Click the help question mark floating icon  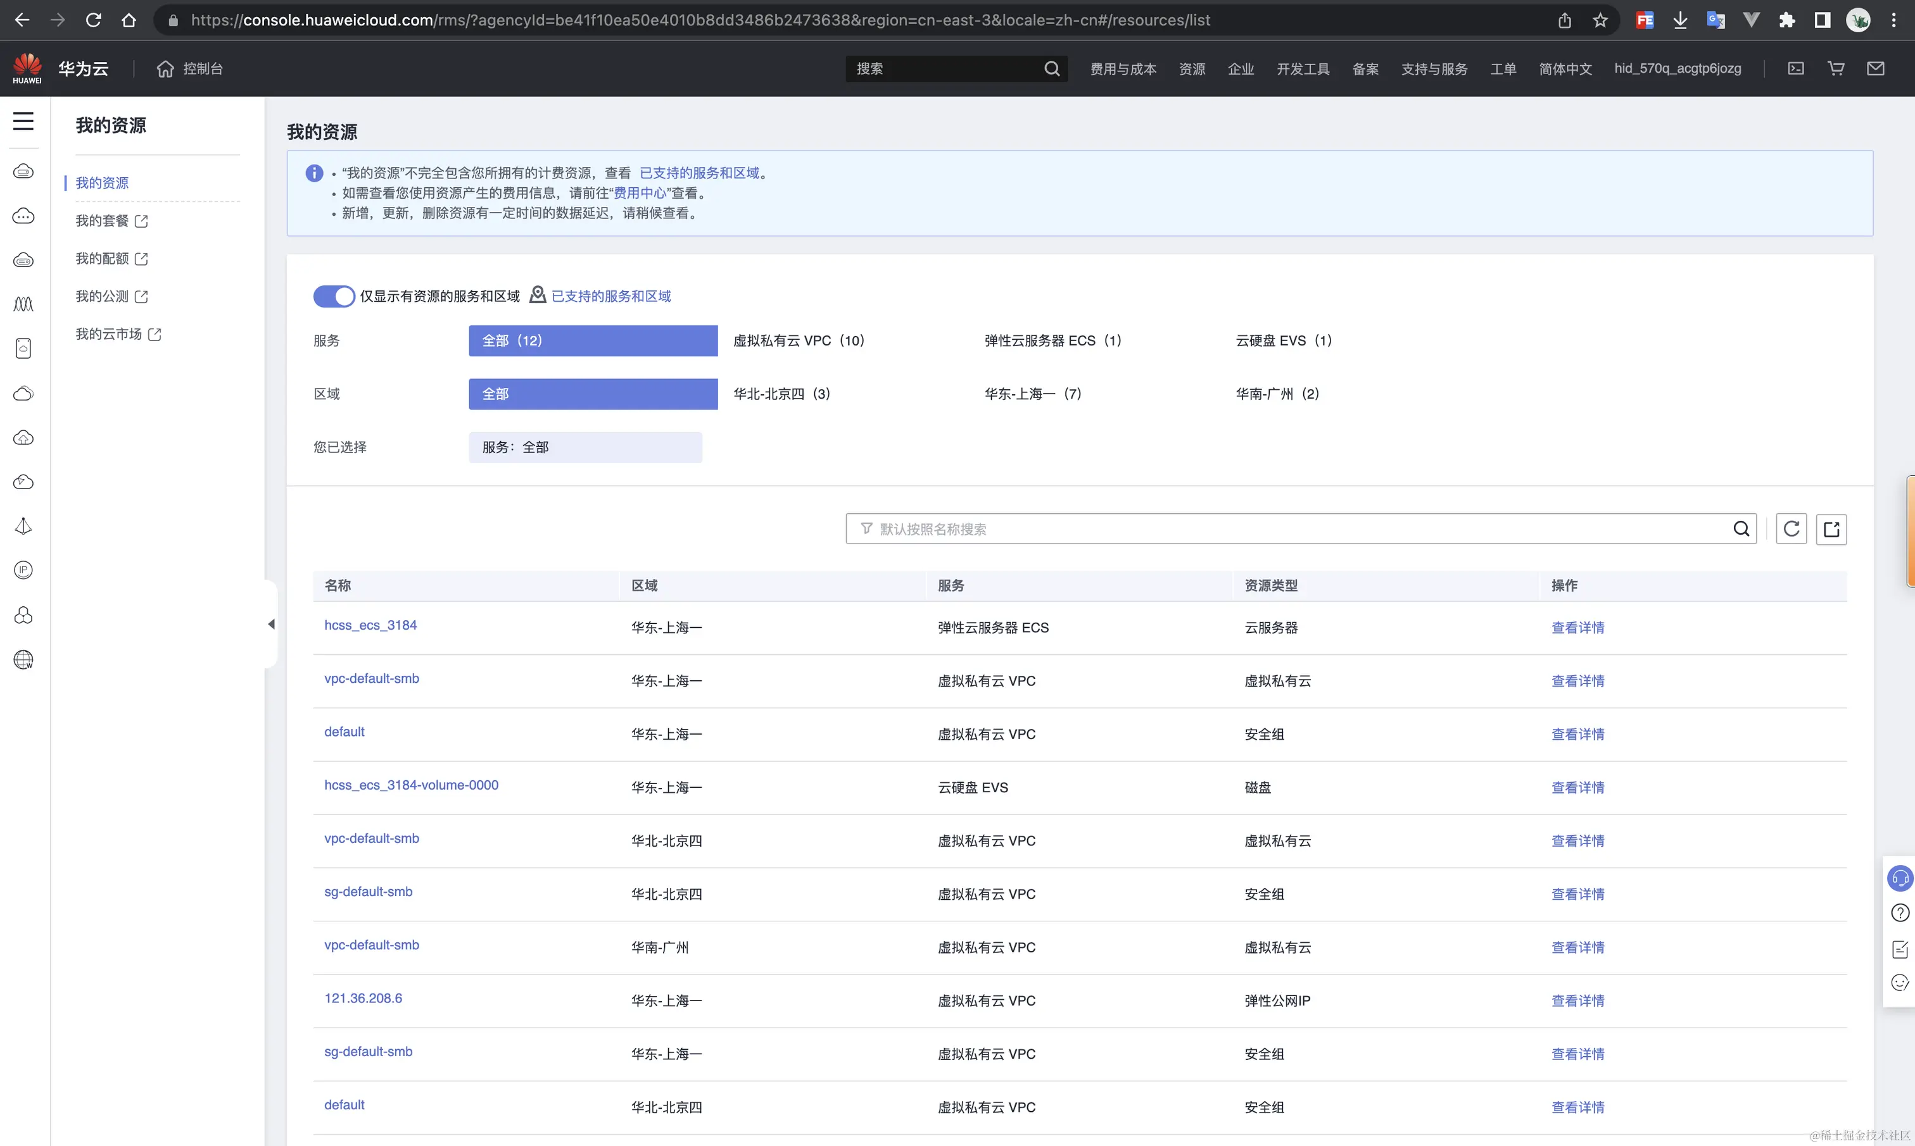1900,912
